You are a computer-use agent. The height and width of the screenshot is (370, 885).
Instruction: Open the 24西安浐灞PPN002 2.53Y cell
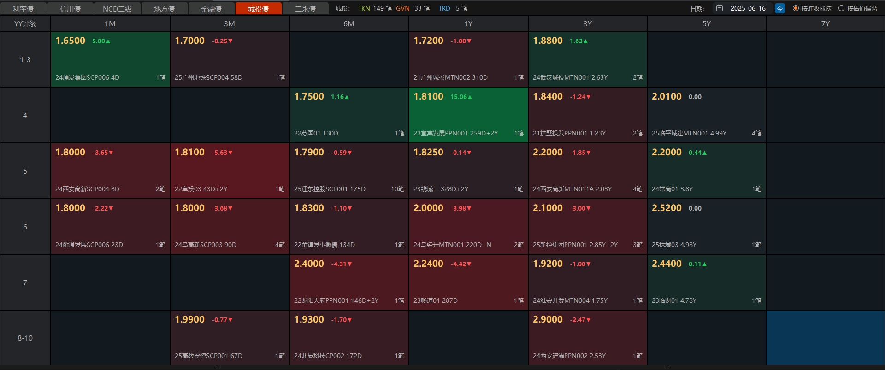pyautogui.click(x=588, y=338)
